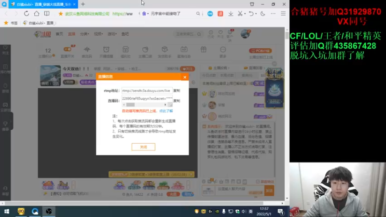This screenshot has width=386, height=217.
Task: Copy the 直播码 stream key via 复制
Action: [x=177, y=101]
